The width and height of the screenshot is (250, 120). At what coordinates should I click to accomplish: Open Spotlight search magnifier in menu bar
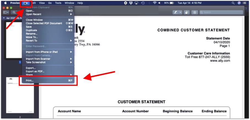point(233,3)
